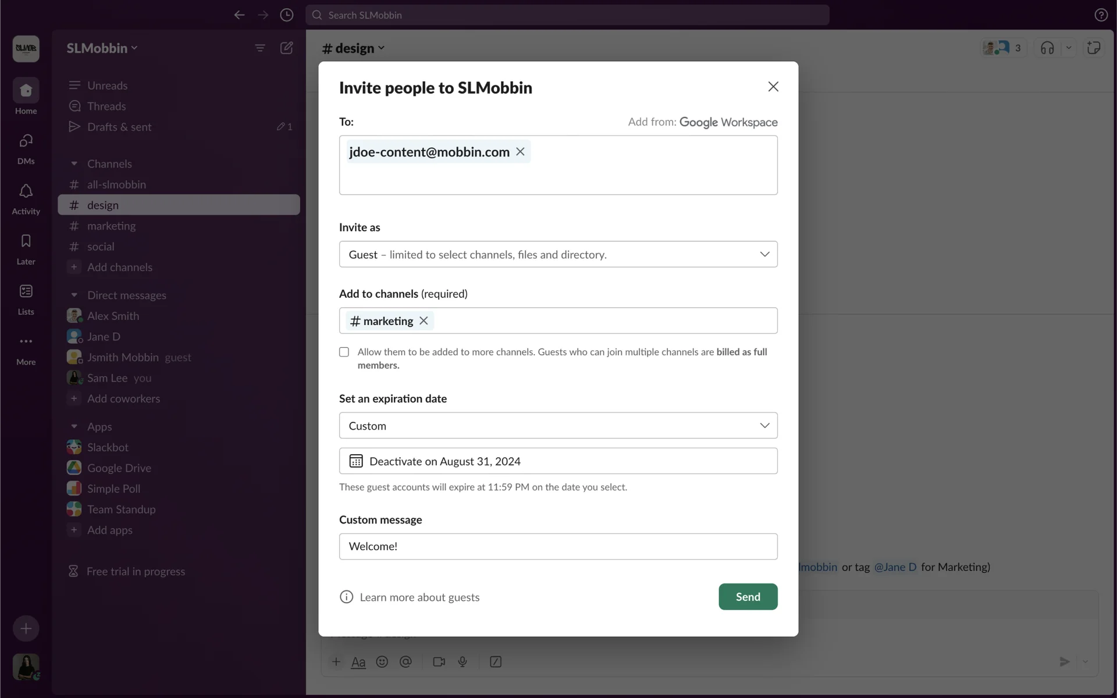The width and height of the screenshot is (1117, 698).
Task: Go to the marketing channel
Action: tap(111, 226)
